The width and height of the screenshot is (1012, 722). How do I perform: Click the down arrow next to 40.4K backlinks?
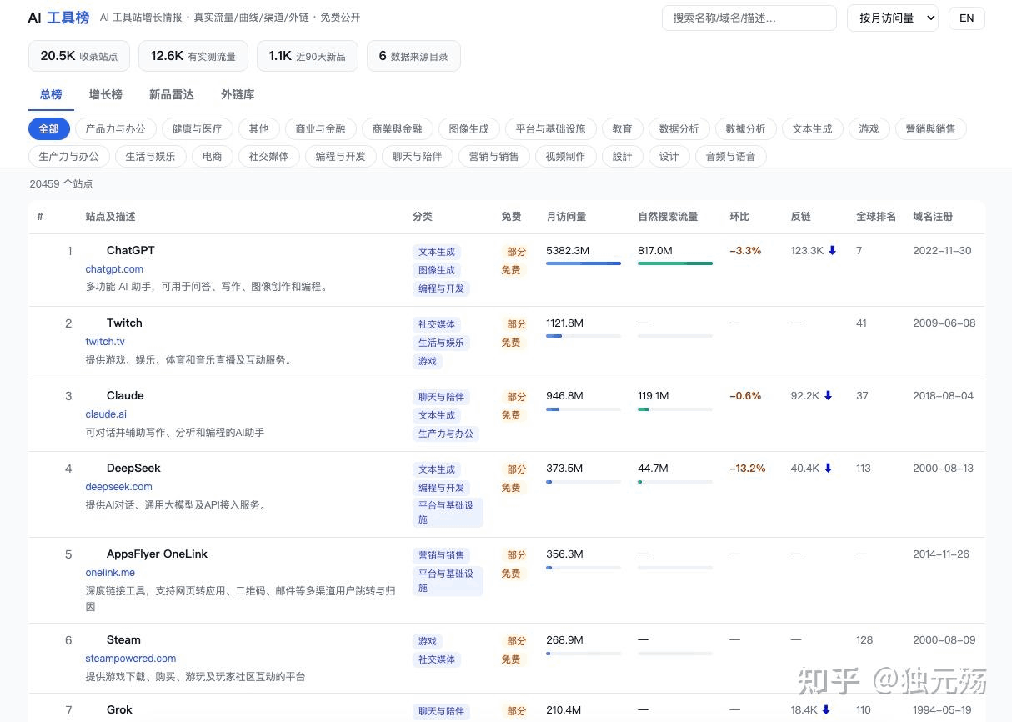[828, 469]
